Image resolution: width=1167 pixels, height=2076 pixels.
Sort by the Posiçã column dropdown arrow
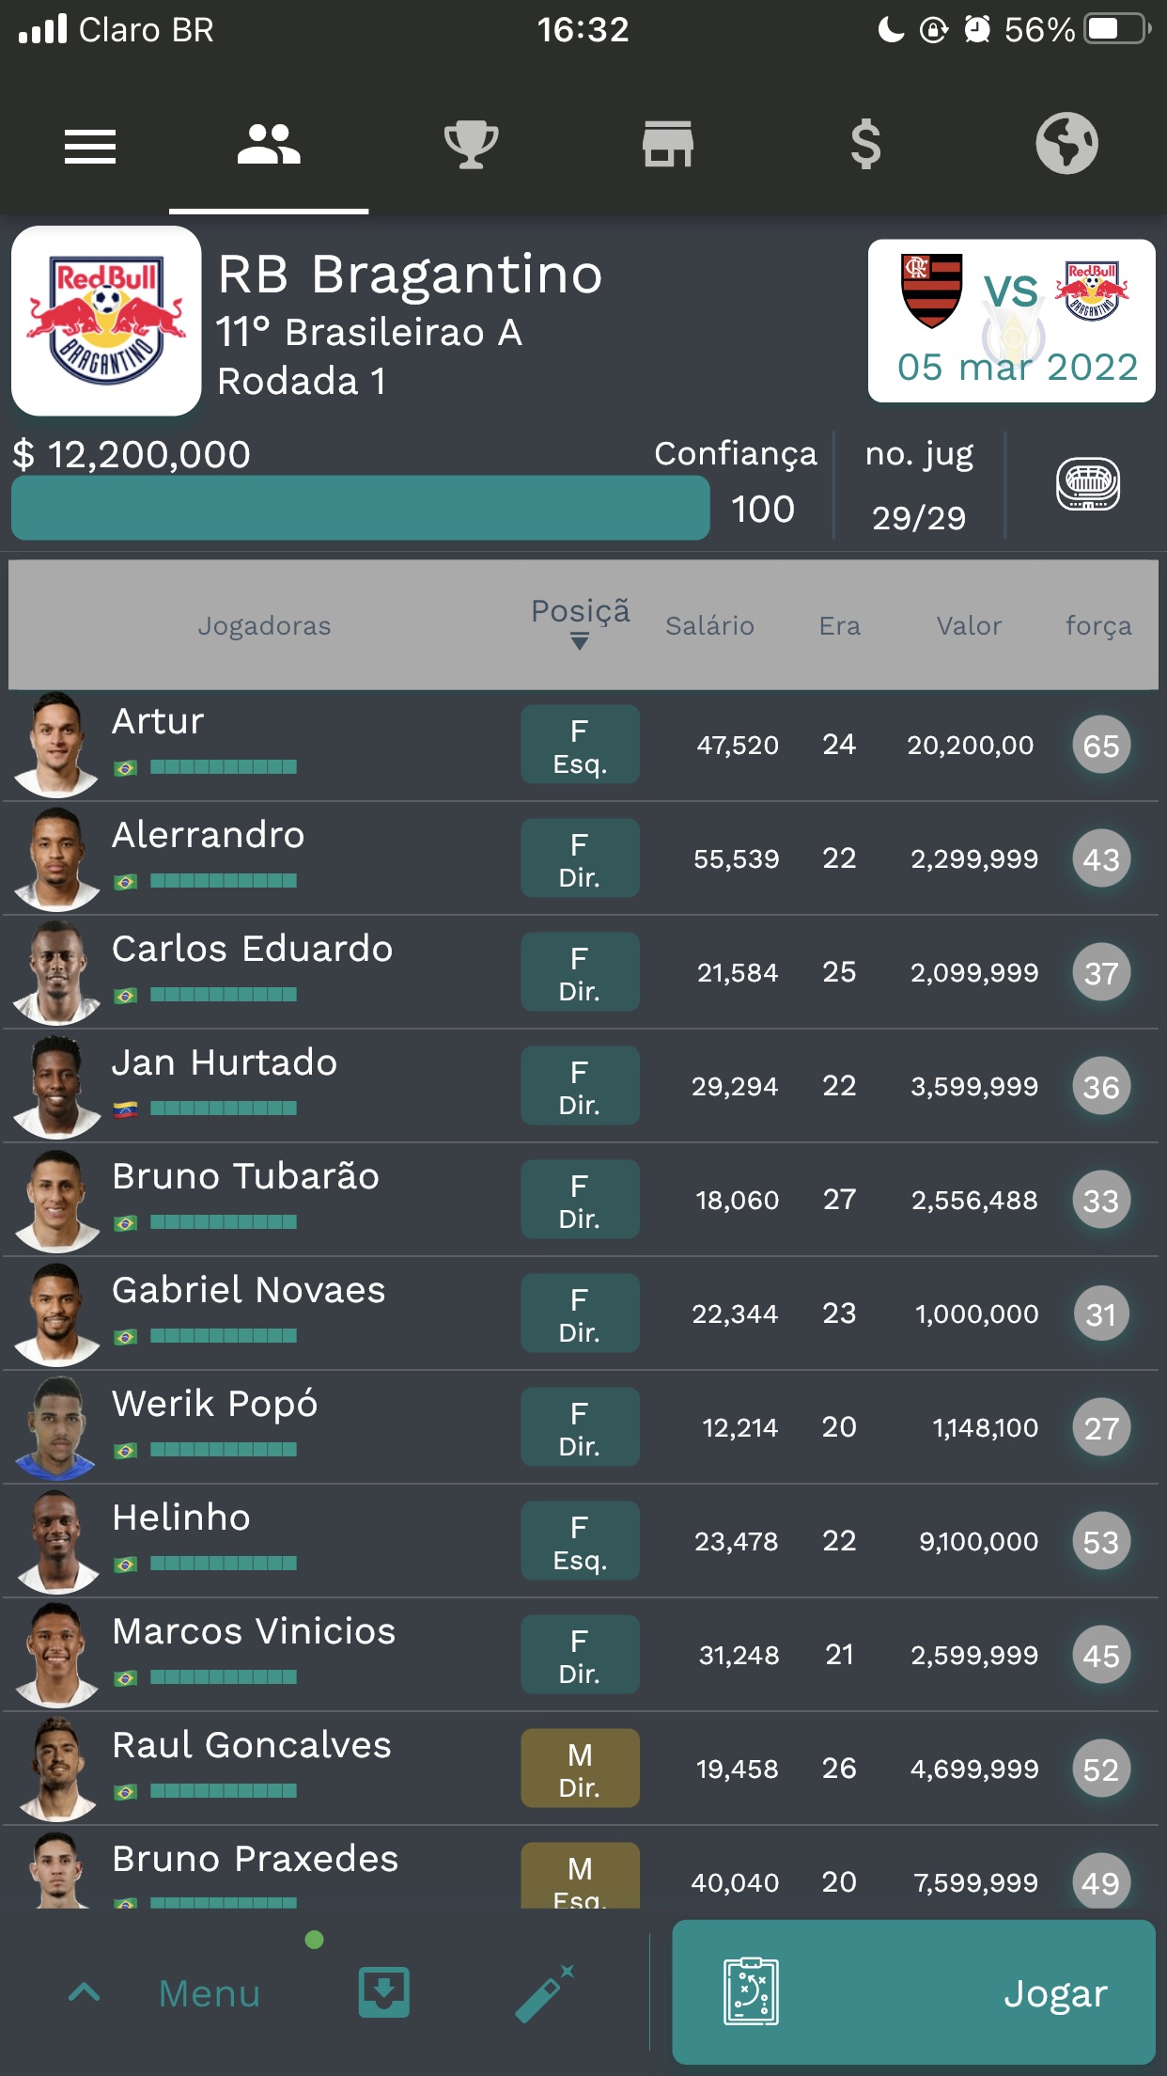[580, 642]
